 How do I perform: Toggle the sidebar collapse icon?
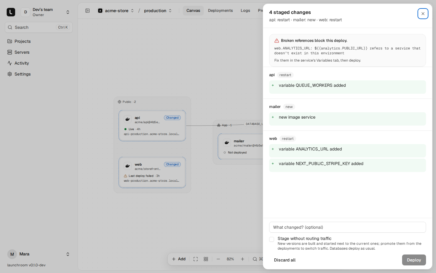coord(88,11)
